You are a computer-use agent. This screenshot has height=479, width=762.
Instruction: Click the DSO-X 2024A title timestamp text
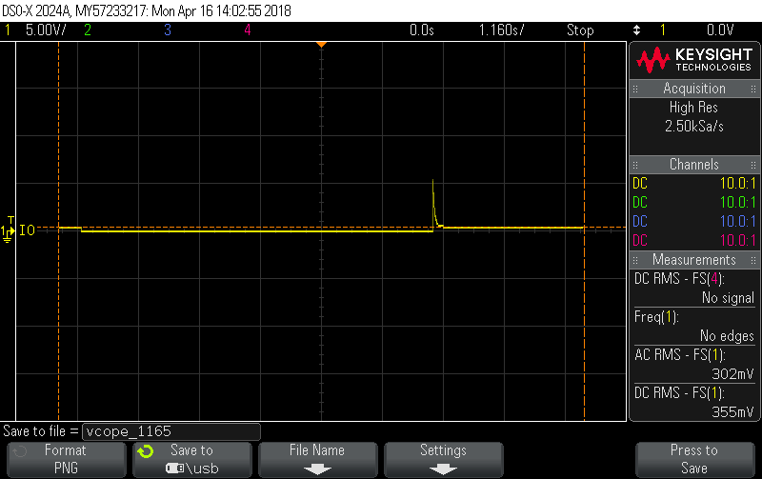147,10
